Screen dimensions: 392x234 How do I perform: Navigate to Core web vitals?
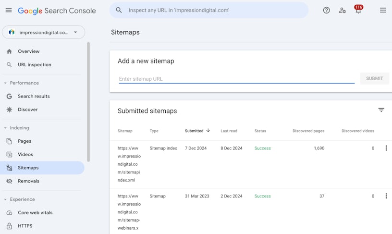[x=35, y=213]
